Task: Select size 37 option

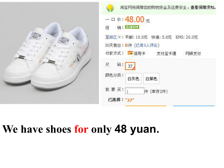Action: (x=130, y=66)
